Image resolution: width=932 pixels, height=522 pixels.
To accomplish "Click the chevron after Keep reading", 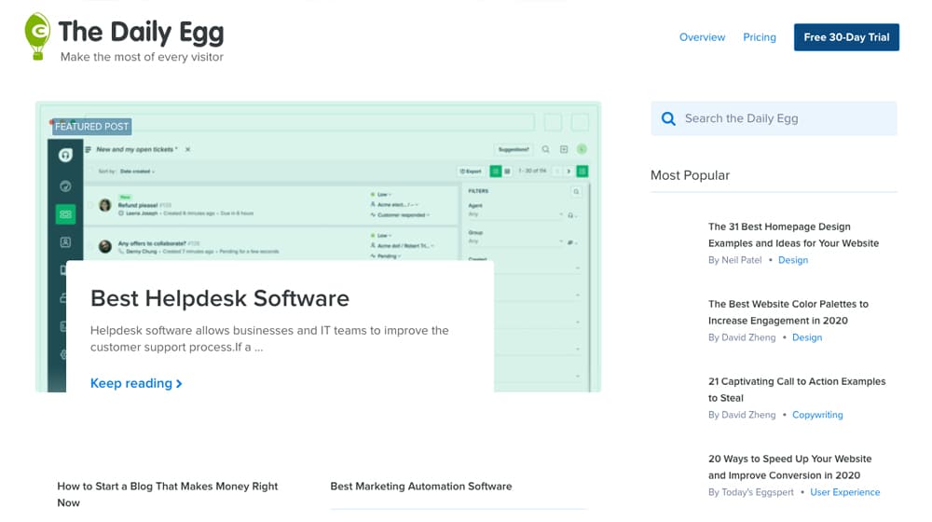I will (x=179, y=384).
